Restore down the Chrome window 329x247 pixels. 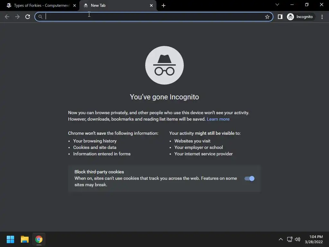click(x=307, y=5)
